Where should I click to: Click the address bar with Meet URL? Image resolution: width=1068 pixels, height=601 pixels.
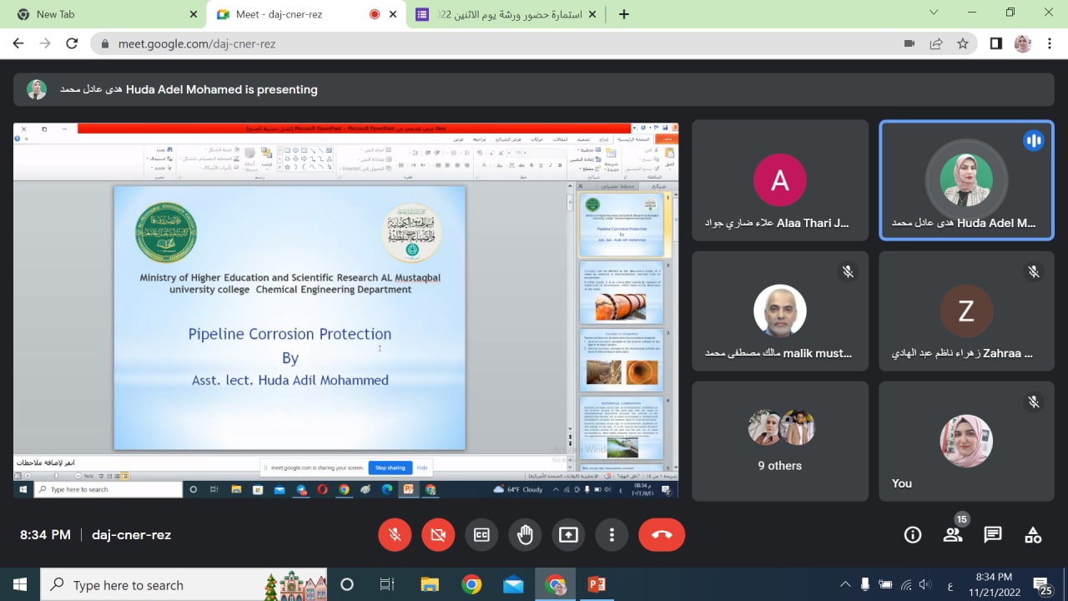501,43
